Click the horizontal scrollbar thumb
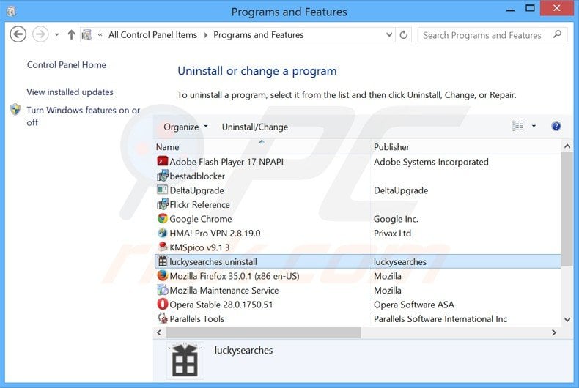This screenshot has height=388, width=579. 263,332
